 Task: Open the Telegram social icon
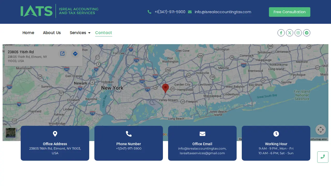click(x=307, y=33)
